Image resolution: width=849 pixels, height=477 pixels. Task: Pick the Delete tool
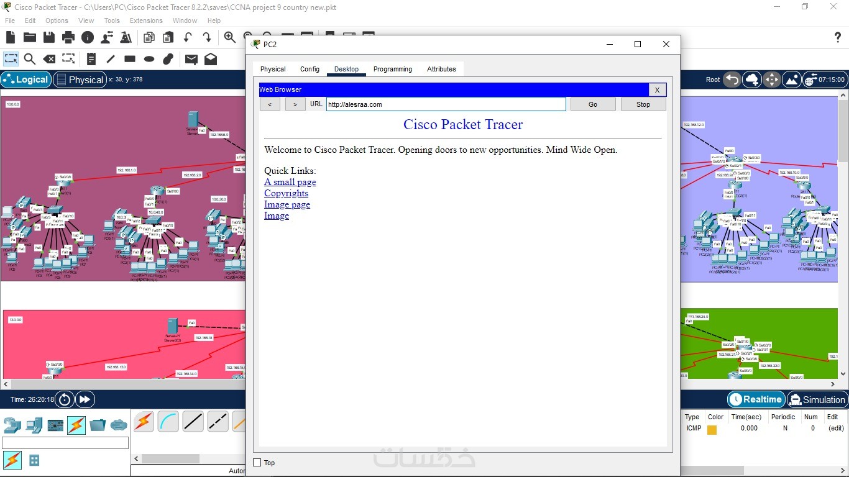(x=49, y=59)
